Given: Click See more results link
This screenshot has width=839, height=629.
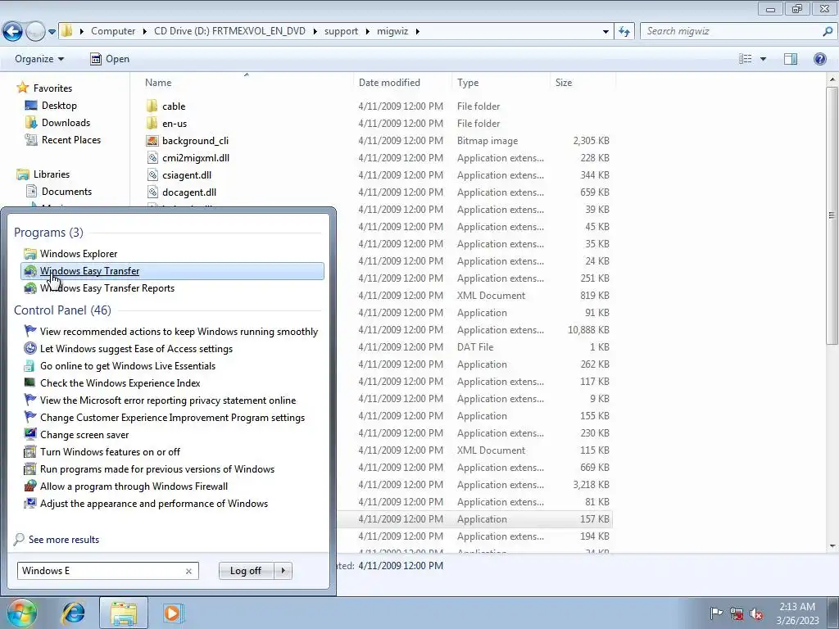Looking at the screenshot, I should click(x=64, y=540).
